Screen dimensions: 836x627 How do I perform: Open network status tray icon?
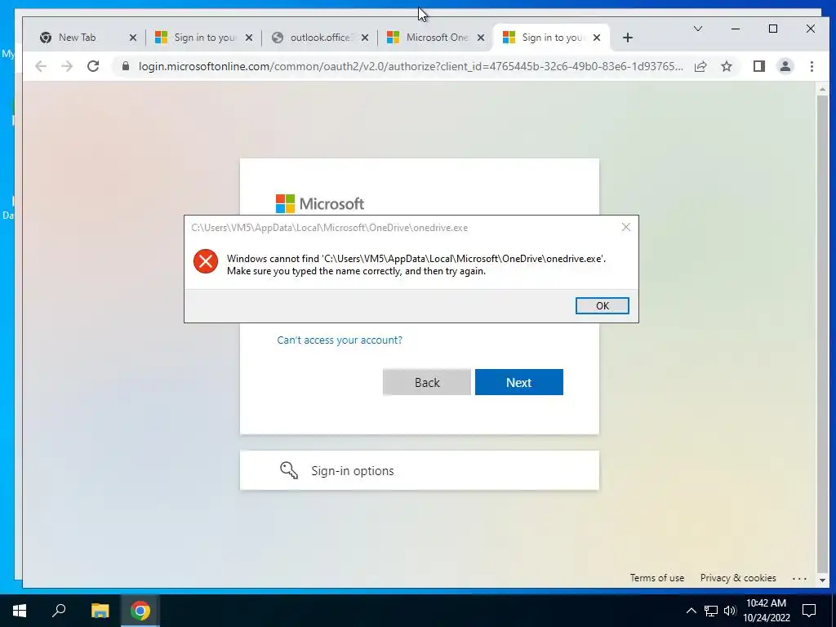click(711, 611)
